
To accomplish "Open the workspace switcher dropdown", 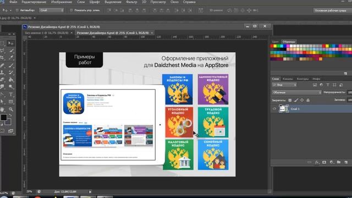I will click(x=333, y=10).
